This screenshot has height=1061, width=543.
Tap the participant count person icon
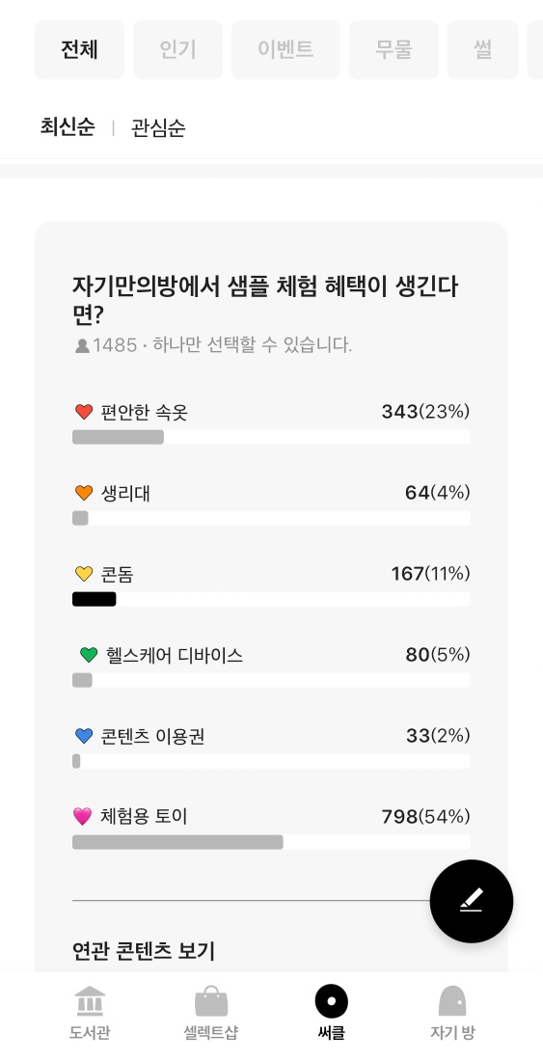[82, 345]
